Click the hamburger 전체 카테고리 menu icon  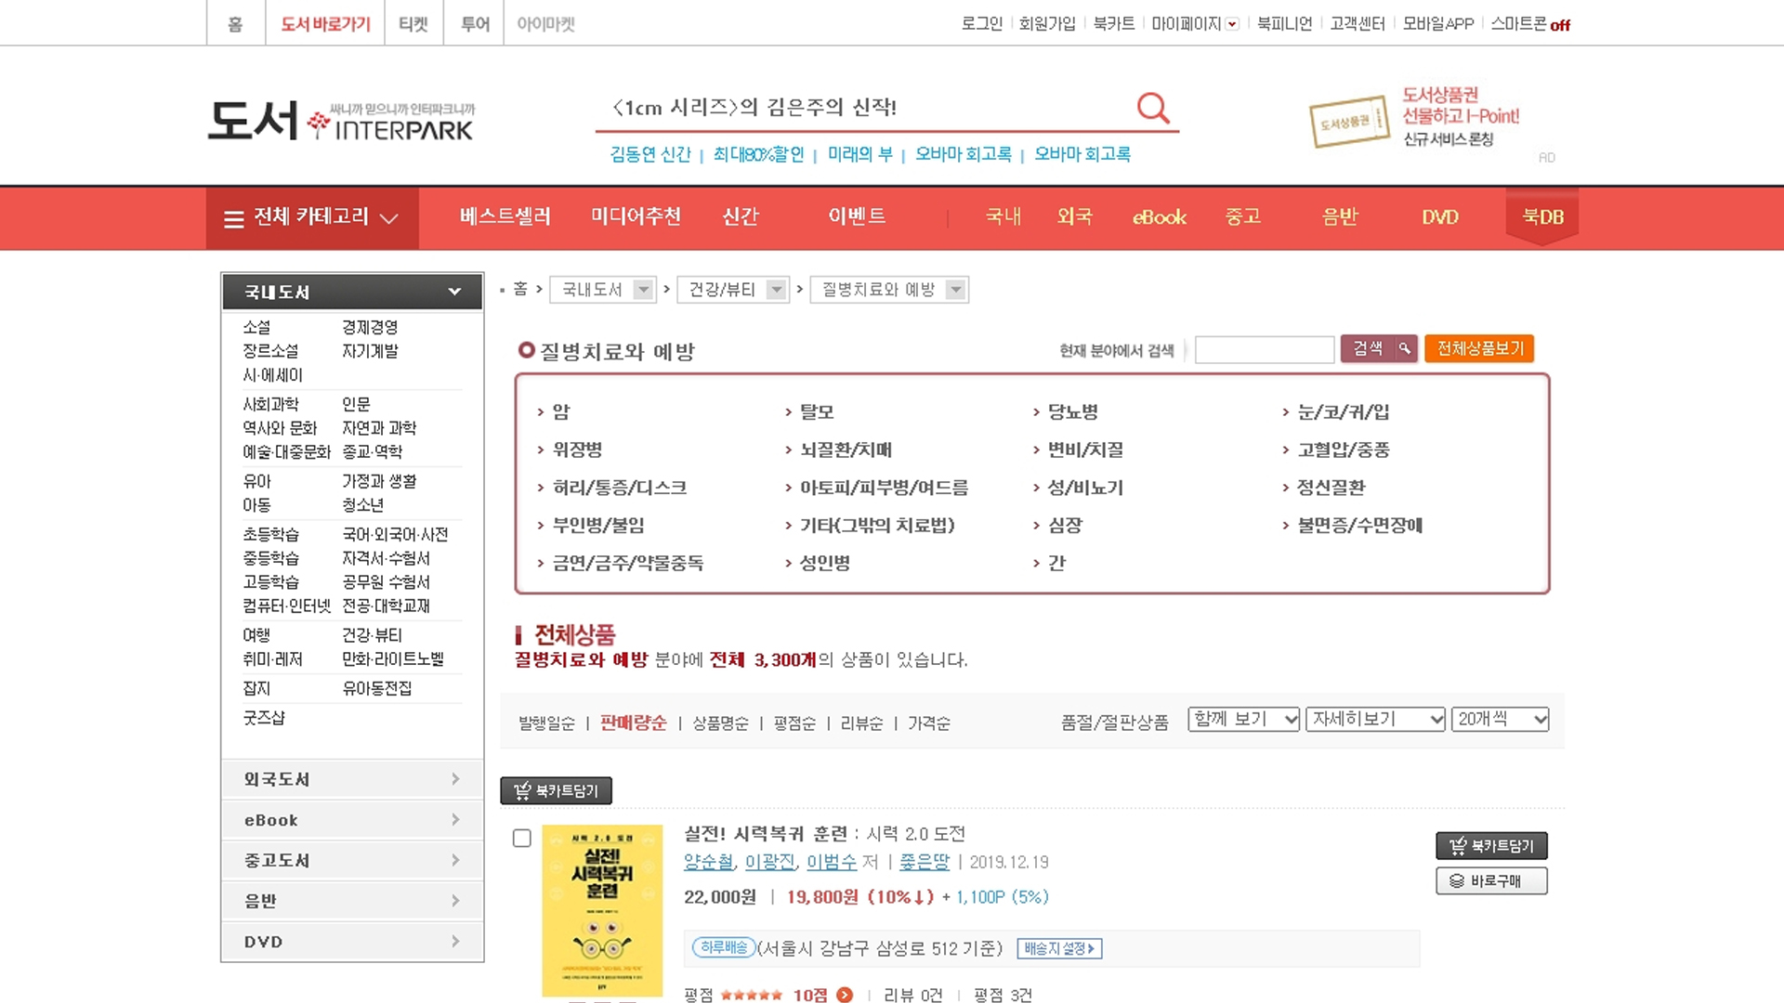click(x=233, y=219)
